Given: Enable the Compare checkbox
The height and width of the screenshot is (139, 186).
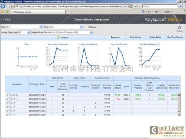Looking at the screenshot, I should point(86,27).
